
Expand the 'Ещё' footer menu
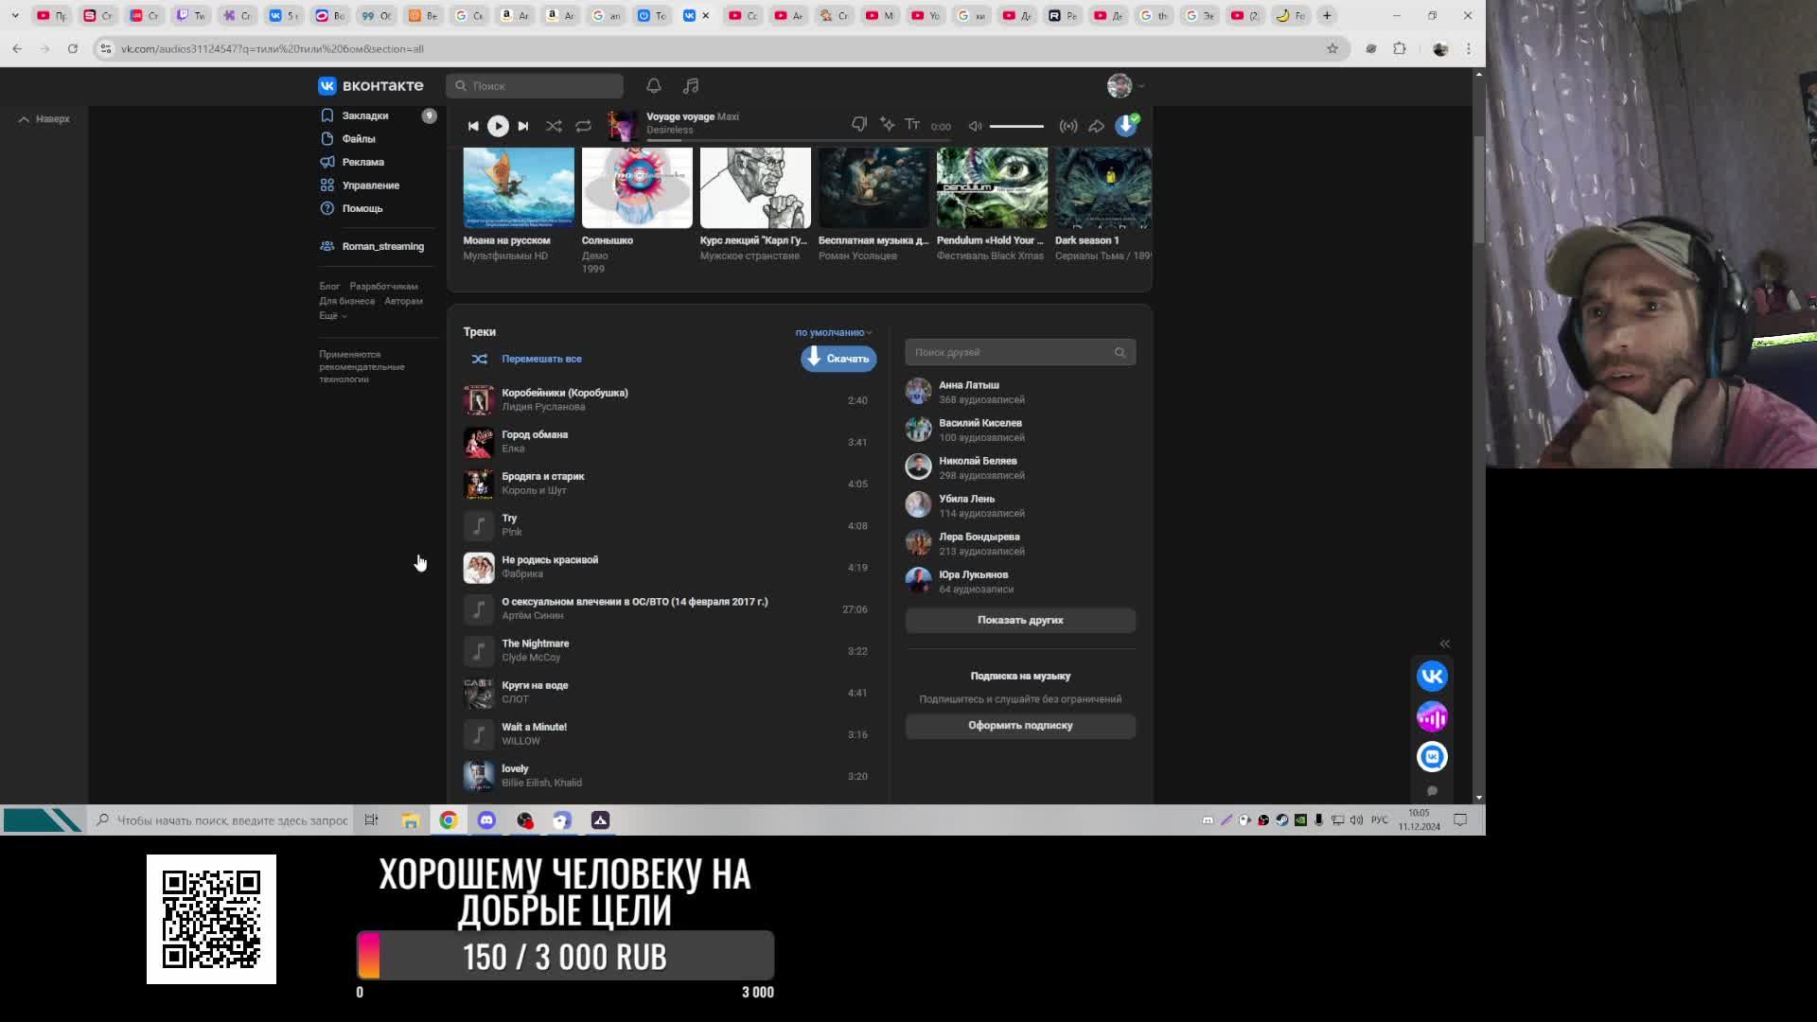click(332, 316)
